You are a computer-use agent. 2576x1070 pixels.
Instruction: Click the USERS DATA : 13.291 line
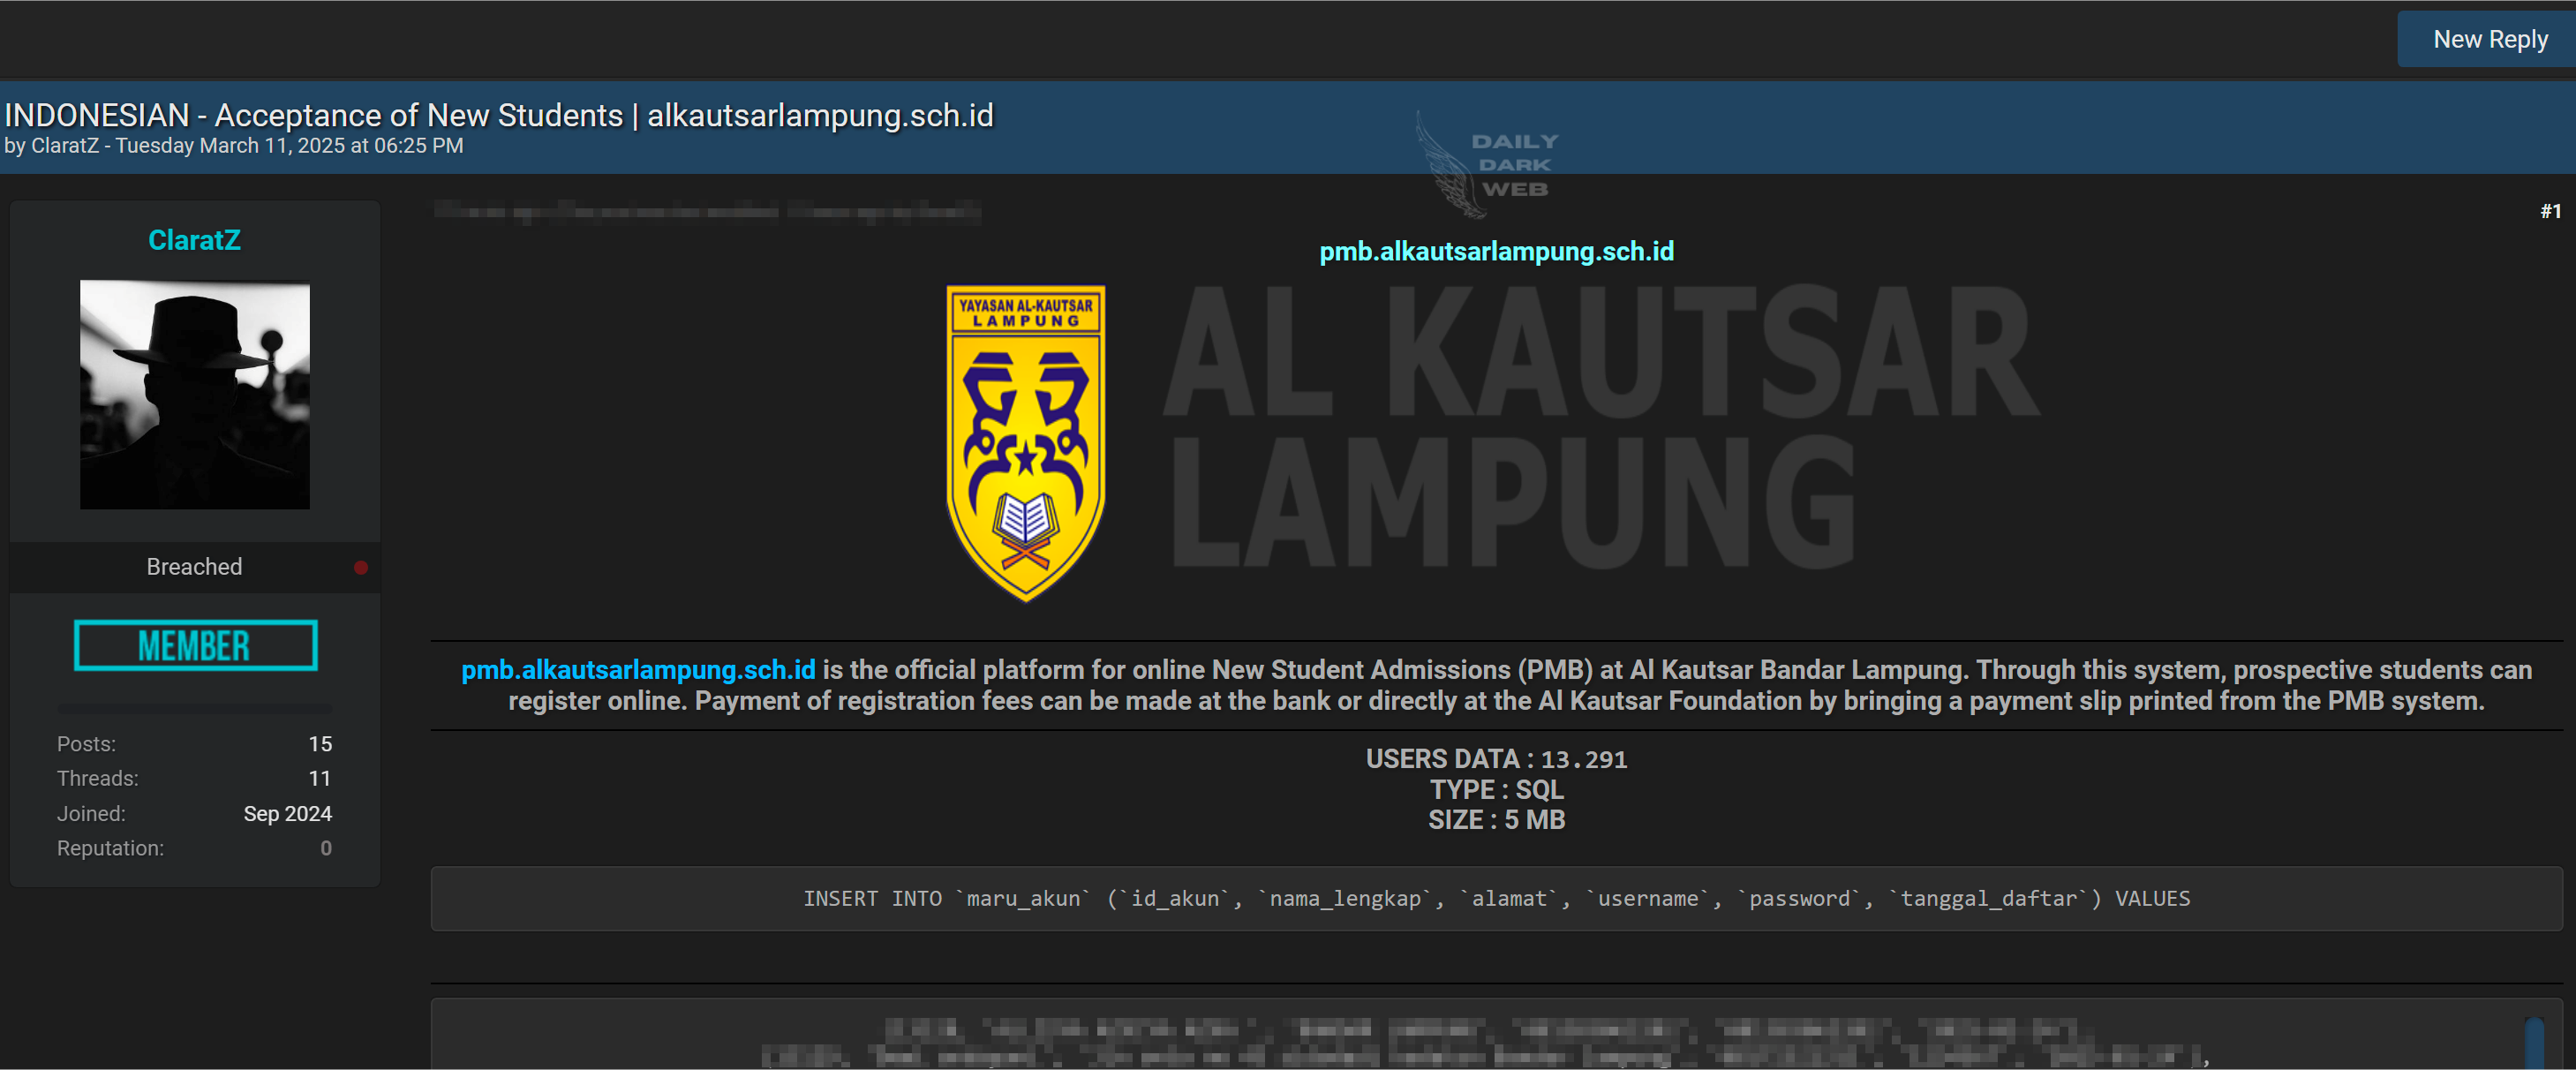point(1496,759)
